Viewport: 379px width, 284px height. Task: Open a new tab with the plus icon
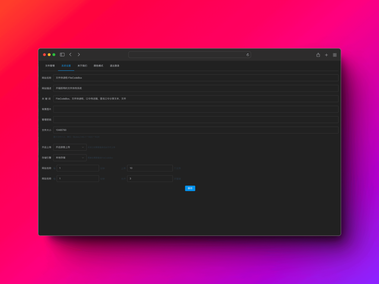[x=326, y=55]
